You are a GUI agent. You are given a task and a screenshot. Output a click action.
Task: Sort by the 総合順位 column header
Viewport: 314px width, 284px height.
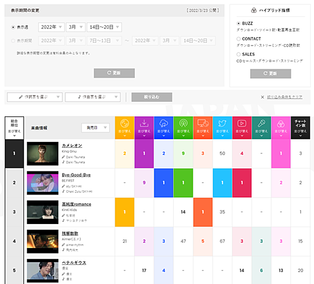(14, 128)
